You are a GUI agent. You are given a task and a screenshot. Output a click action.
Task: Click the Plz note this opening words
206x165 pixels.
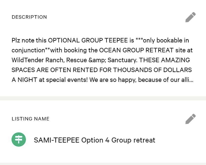pos(29,40)
